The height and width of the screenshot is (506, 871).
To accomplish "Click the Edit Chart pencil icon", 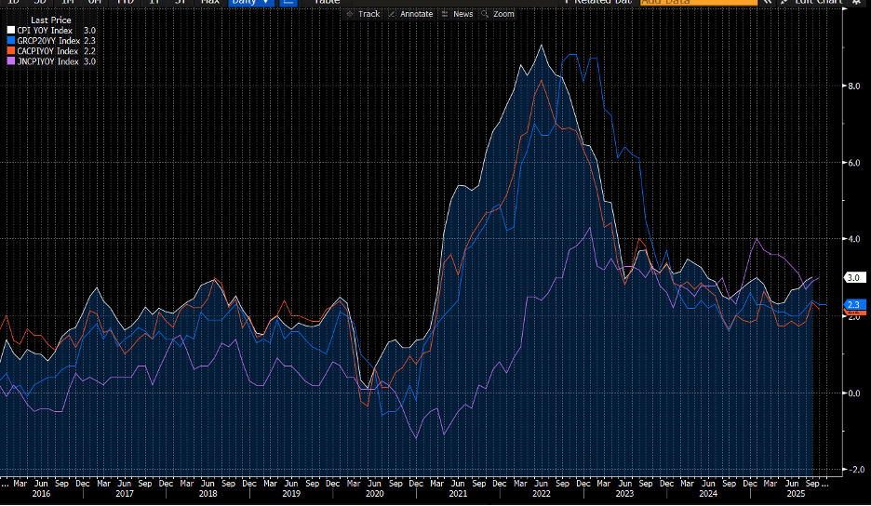I will coord(785,3).
